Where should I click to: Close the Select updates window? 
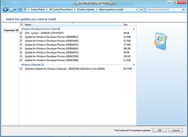click(182, 2)
